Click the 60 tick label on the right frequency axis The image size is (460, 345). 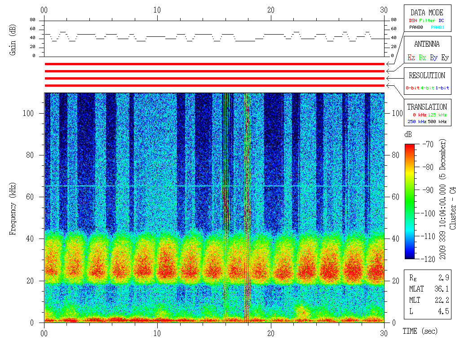coord(396,197)
